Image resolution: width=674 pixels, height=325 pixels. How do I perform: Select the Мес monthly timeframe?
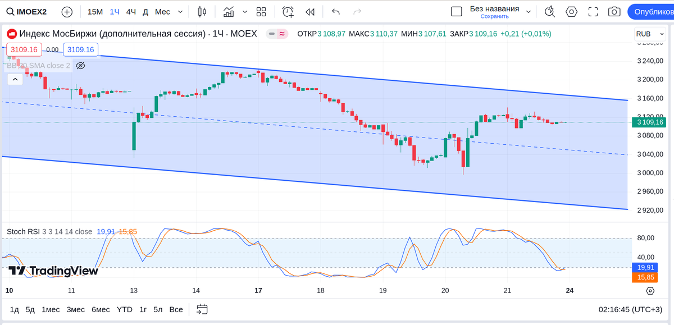[162, 11]
